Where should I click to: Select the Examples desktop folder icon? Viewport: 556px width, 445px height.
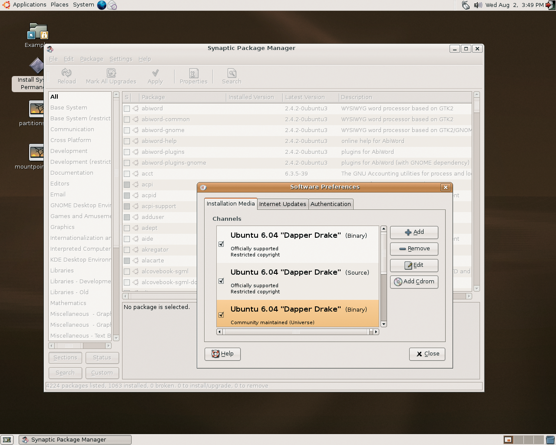(38, 31)
